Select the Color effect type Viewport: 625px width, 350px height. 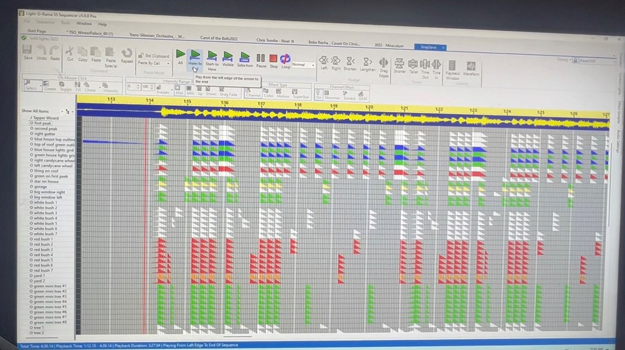click(x=268, y=93)
